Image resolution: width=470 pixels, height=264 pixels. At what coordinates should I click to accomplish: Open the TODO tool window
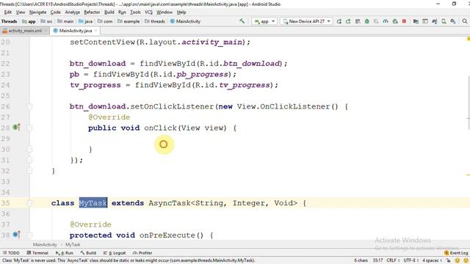pos(11,253)
